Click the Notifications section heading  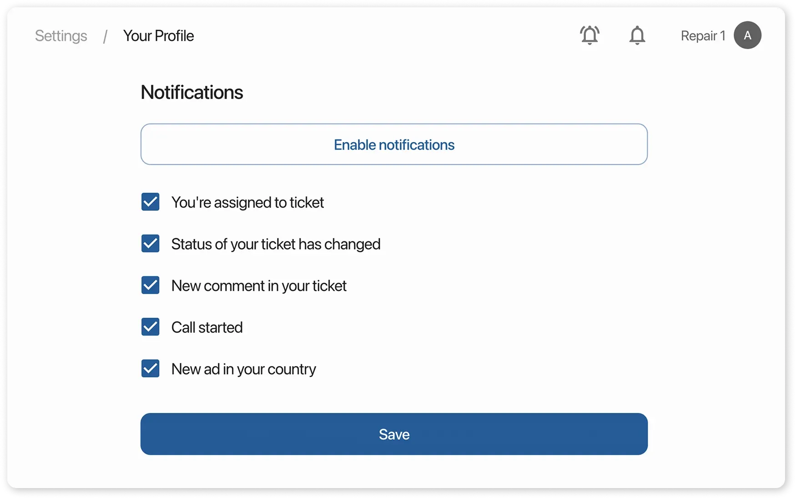tap(191, 92)
